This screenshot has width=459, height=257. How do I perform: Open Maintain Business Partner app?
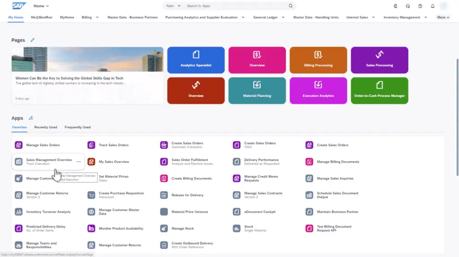click(338, 211)
